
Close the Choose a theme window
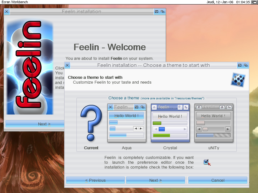pos(67,65)
